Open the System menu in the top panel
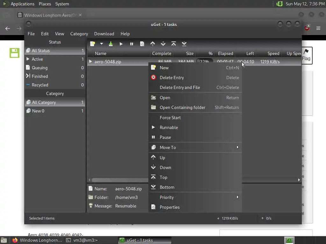Image resolution: width=326 pixels, height=244 pixels. (62, 4)
